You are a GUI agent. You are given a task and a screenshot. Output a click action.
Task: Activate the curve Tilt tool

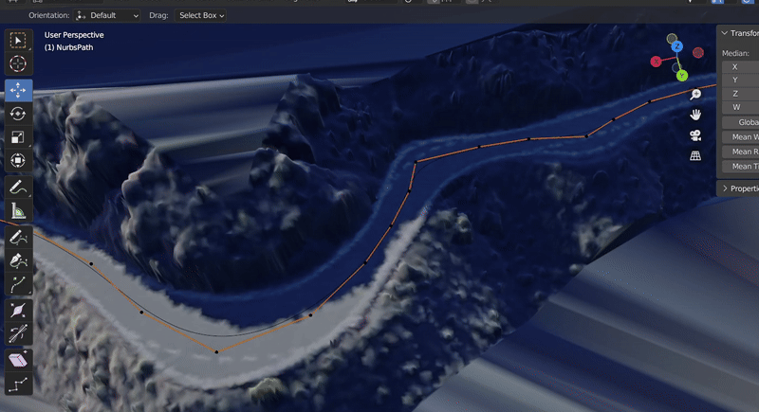[18, 333]
